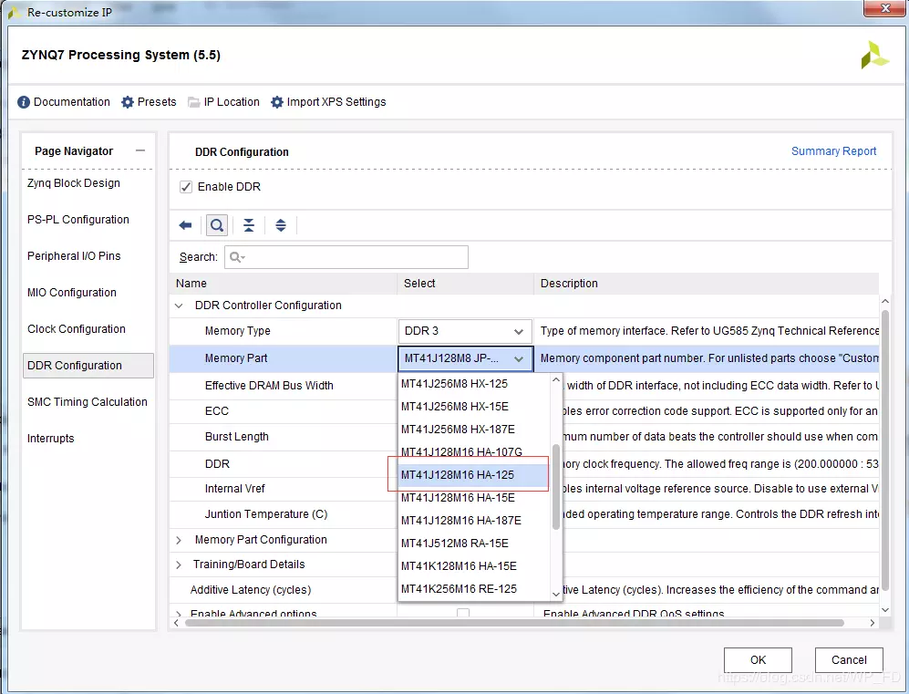Select MT41K256M16 RE-125 from list

click(473, 588)
